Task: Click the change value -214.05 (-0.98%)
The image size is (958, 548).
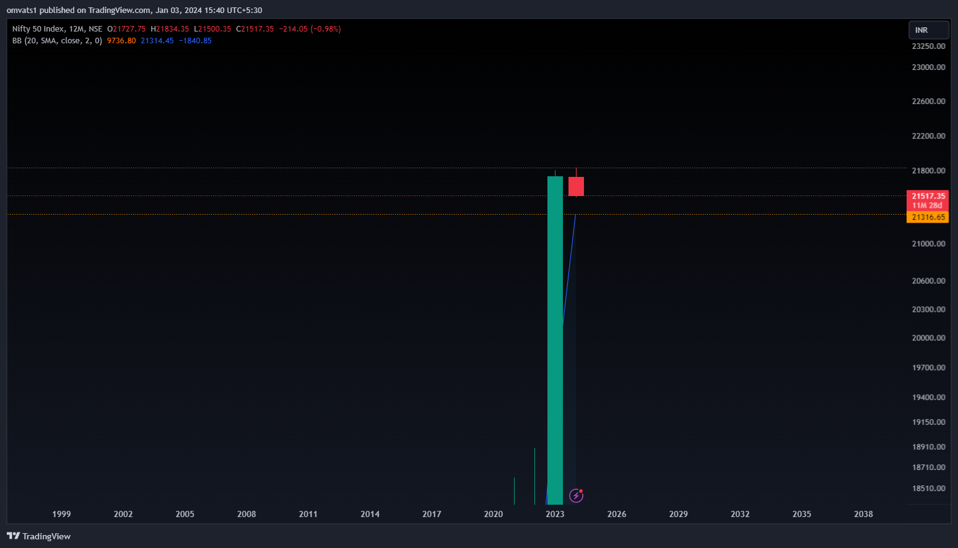Action: point(310,29)
